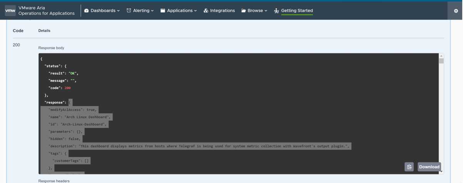The width and height of the screenshot is (463, 183).
Task: Click the Applications window icon
Action: (163, 11)
